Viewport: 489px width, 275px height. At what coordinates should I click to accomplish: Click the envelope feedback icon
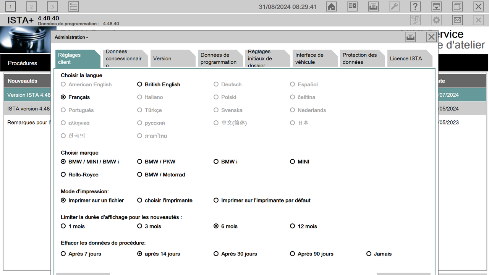click(457, 20)
